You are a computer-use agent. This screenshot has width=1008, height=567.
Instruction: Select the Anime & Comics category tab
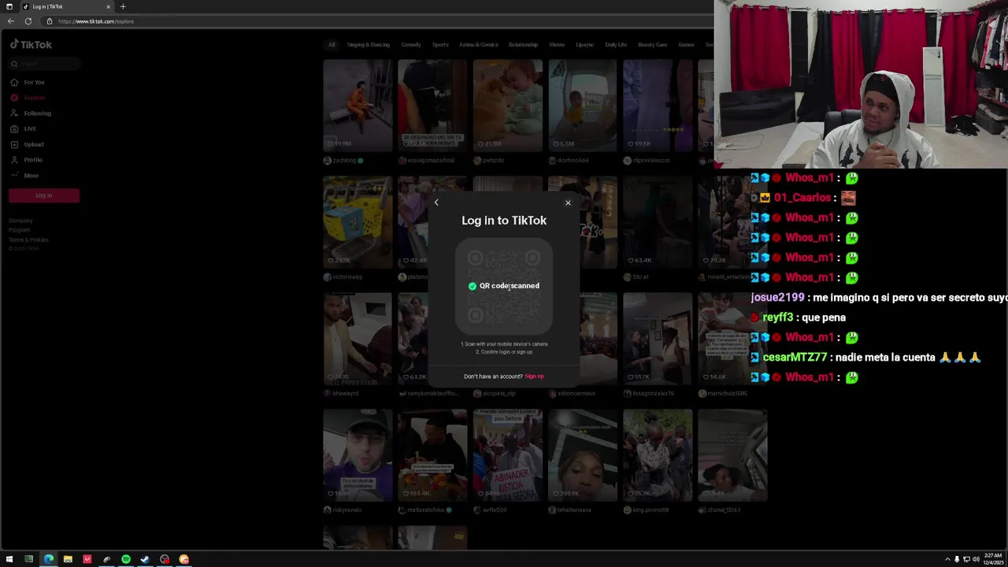pyautogui.click(x=479, y=45)
